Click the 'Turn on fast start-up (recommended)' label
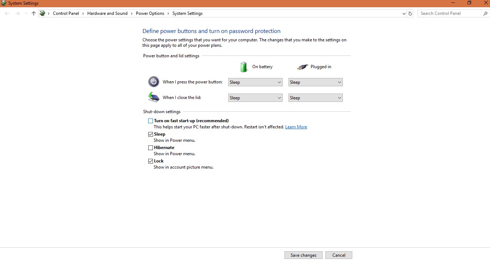This screenshot has width=490, height=260. point(191,121)
